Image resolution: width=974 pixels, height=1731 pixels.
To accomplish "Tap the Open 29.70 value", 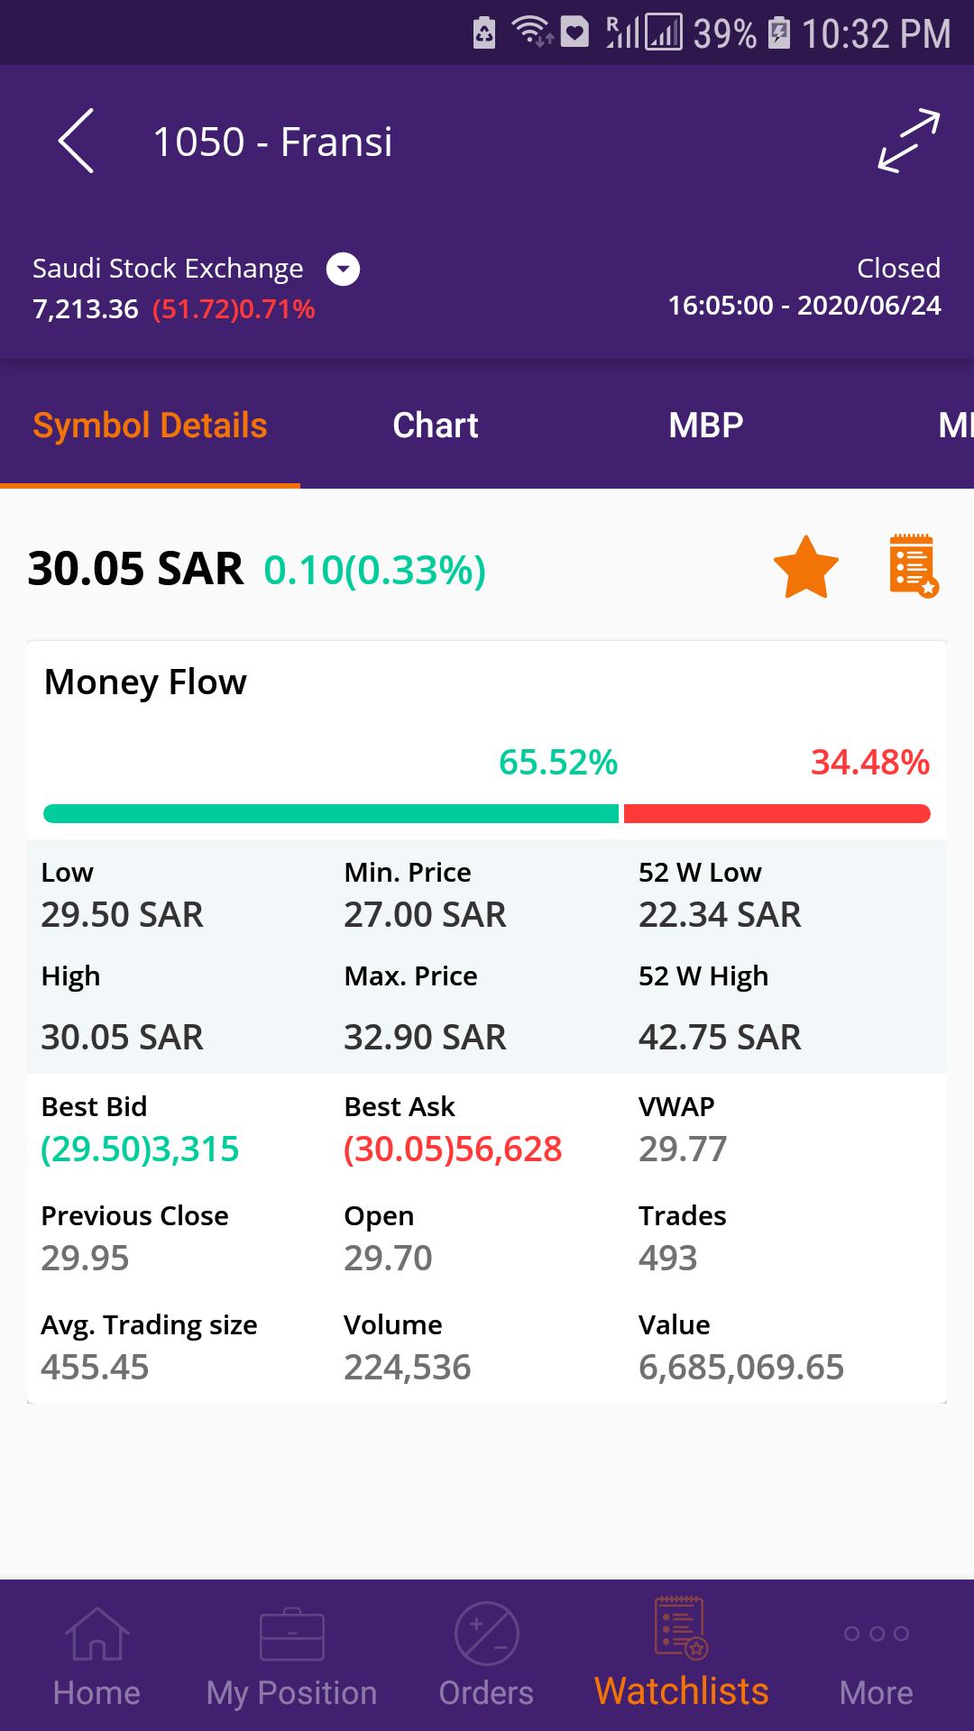I will click(x=388, y=1258).
